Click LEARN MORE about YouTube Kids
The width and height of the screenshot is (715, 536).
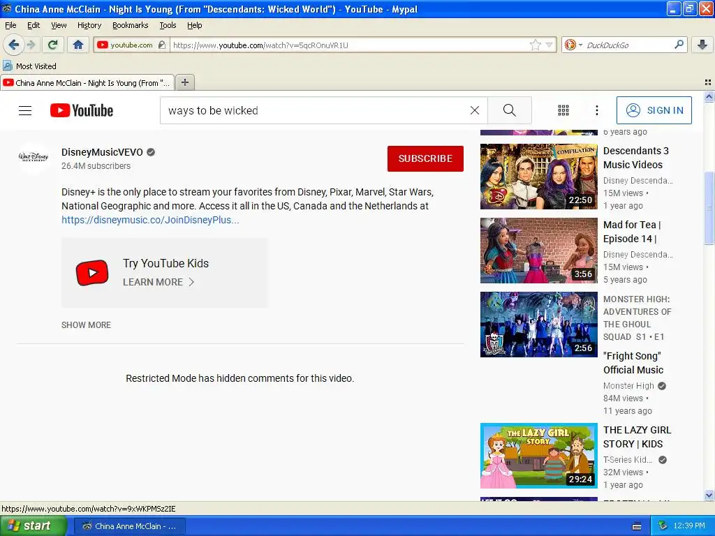coord(159,282)
